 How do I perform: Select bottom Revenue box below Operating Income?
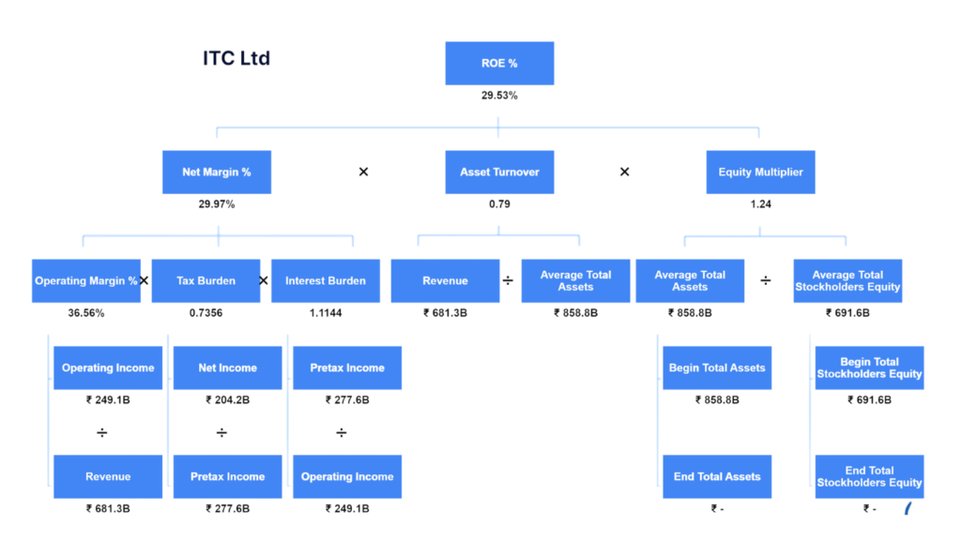click(108, 476)
